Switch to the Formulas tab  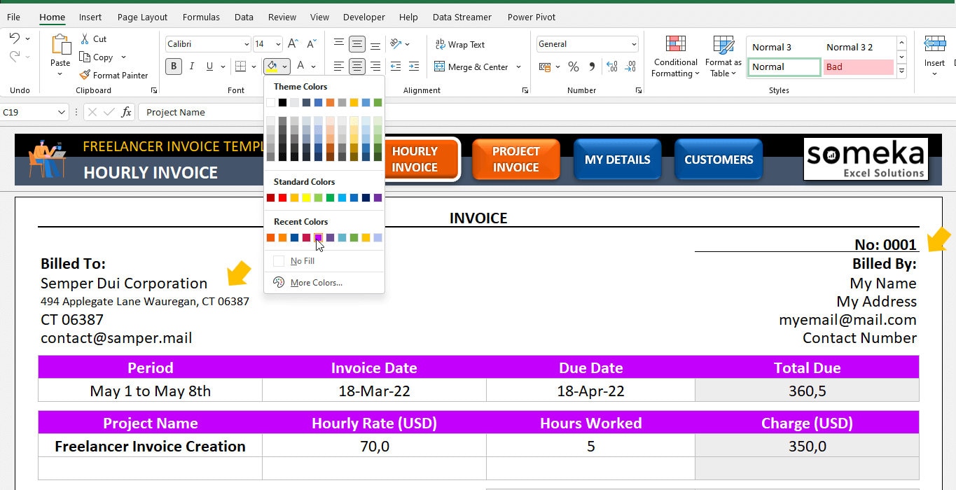(201, 17)
